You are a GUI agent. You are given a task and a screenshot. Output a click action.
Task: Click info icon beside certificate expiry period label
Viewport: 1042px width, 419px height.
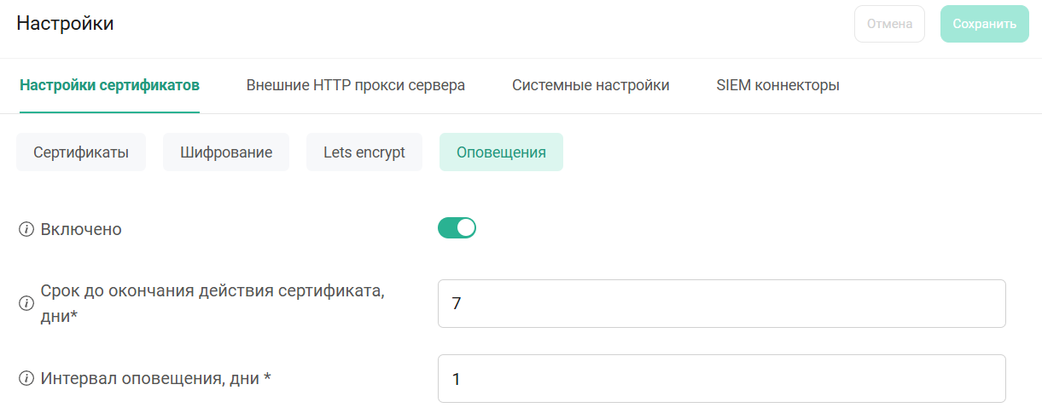26,303
